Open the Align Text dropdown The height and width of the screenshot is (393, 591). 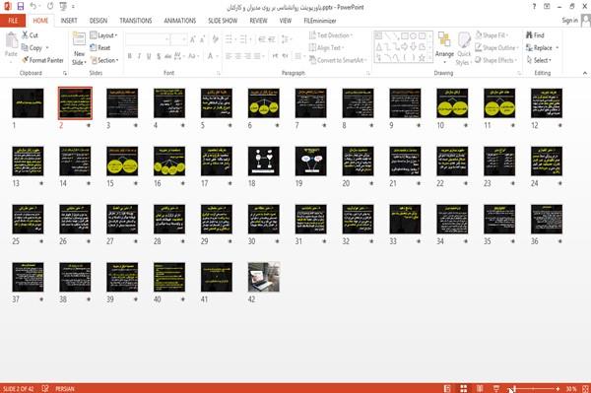pos(326,48)
